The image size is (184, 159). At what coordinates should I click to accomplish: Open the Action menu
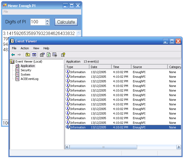25,48
